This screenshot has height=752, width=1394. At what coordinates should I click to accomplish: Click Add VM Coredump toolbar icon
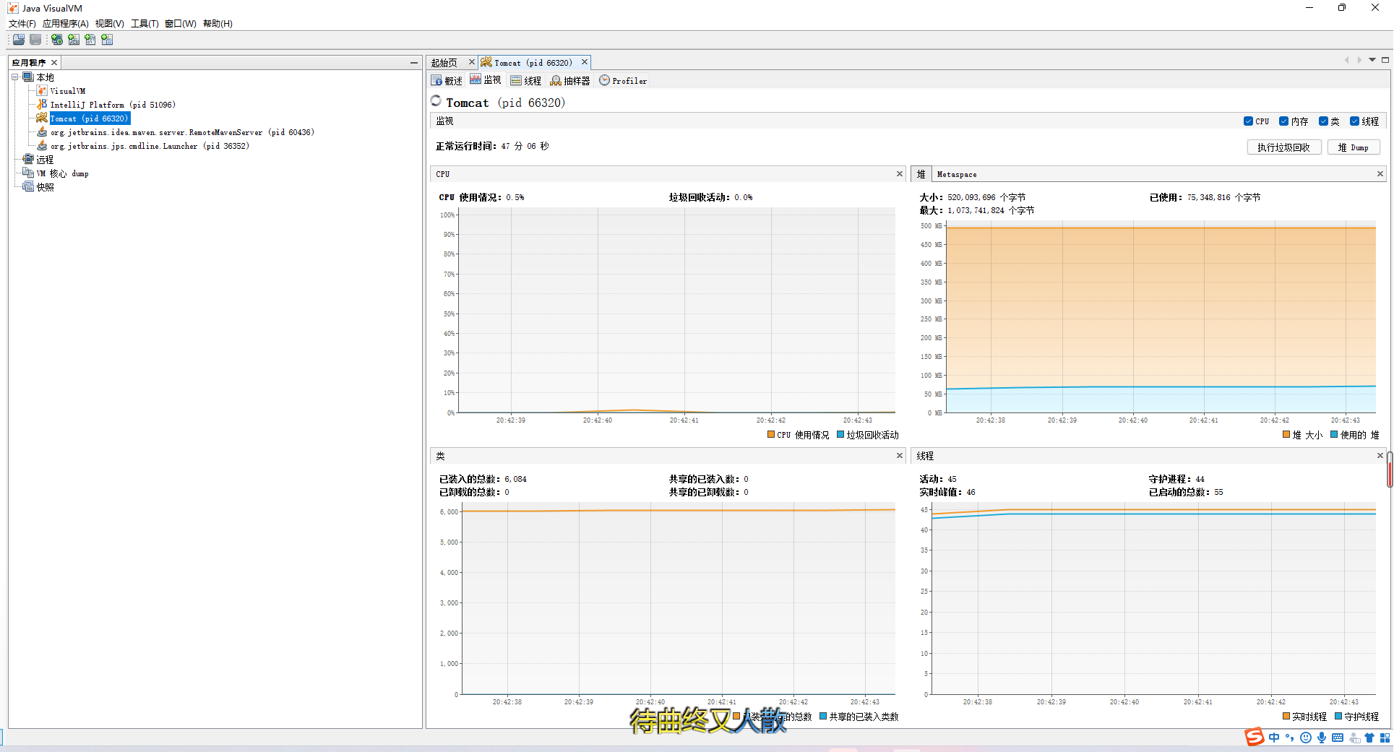click(90, 40)
